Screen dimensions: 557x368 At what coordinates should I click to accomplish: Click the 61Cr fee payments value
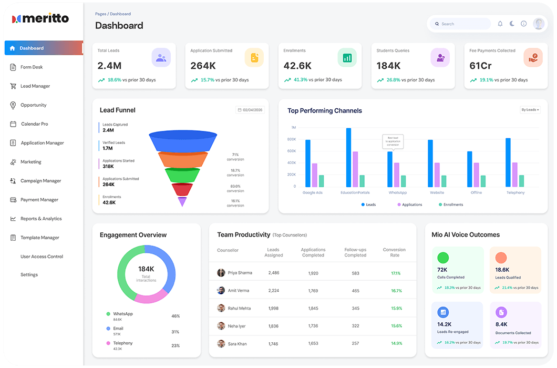(480, 66)
